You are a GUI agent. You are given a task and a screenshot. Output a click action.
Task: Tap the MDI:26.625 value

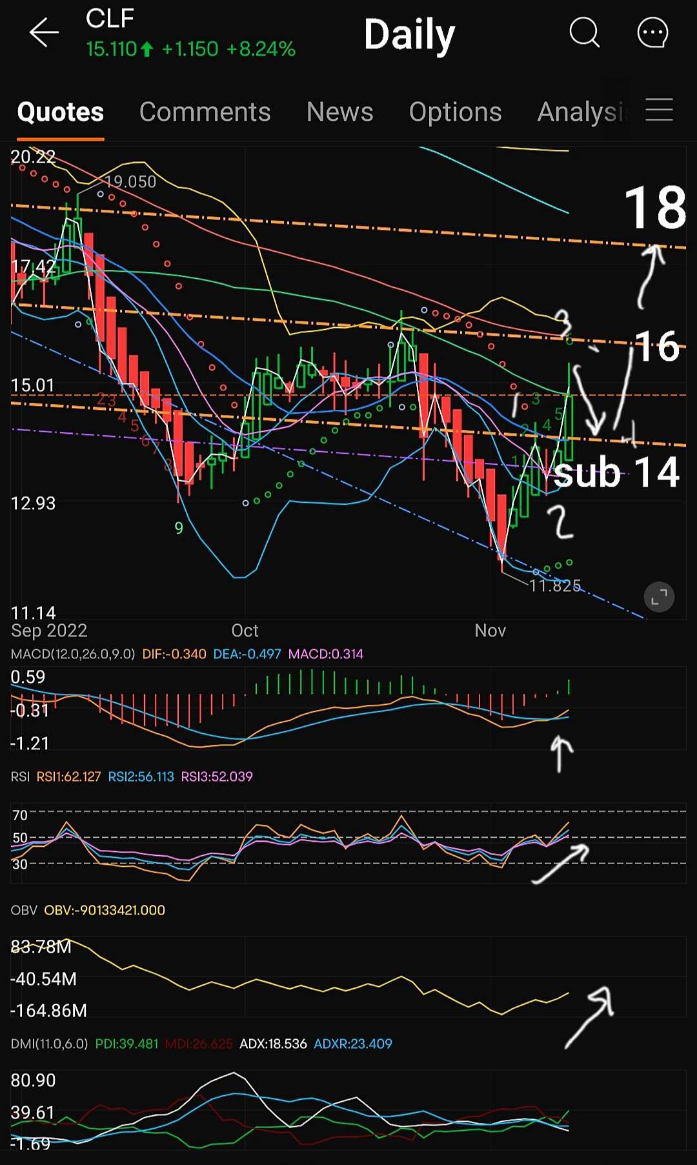[x=199, y=1044]
